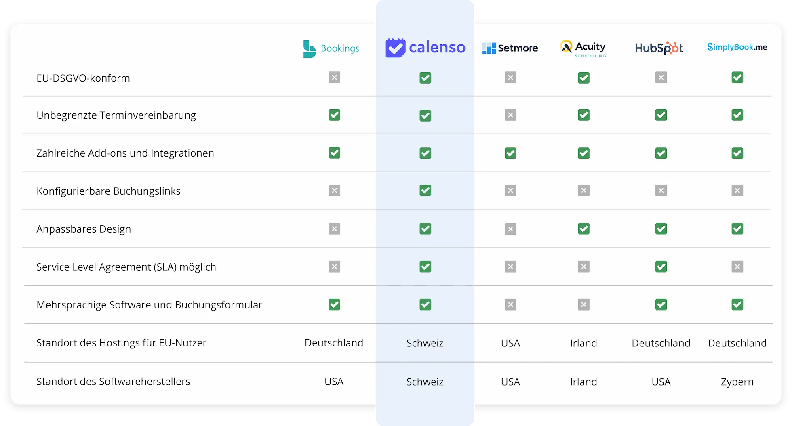Select Standort des Softwareherstellers label
Image resolution: width=792 pixels, height=426 pixels.
(113, 382)
